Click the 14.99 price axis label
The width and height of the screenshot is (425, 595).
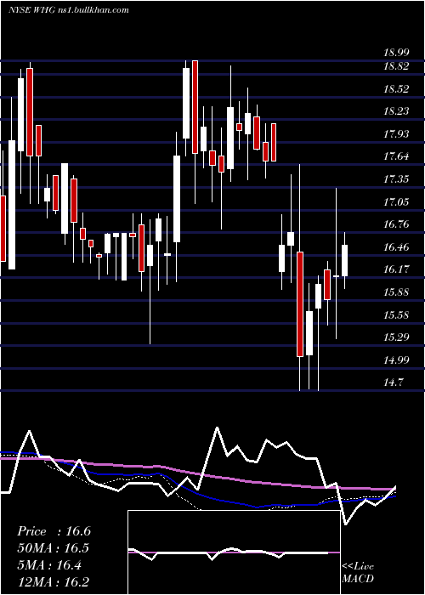(396, 360)
